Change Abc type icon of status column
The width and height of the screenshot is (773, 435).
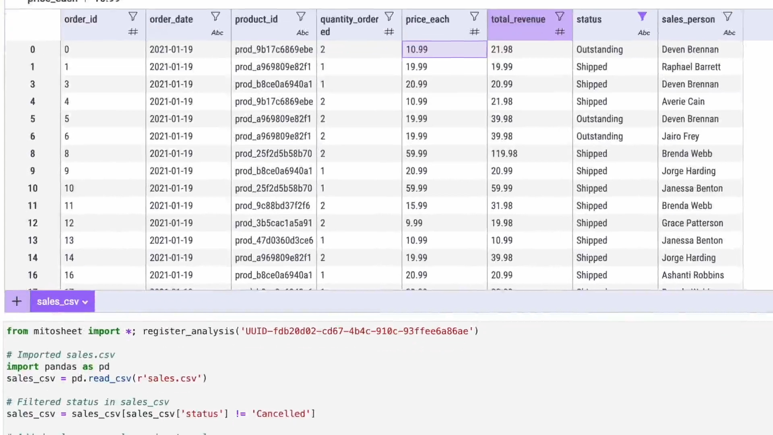(644, 33)
